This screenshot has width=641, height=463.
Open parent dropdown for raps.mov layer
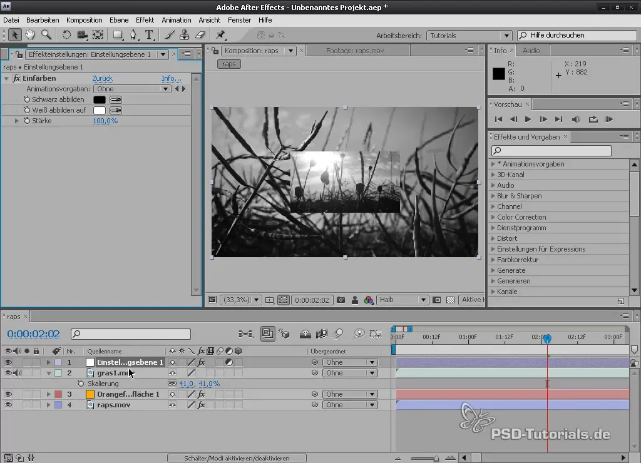[x=349, y=405]
